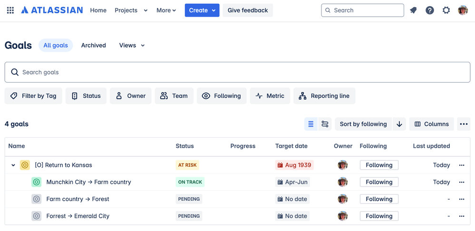Toggle Following for Farm country → Forest
475x231 pixels.
pyautogui.click(x=379, y=199)
